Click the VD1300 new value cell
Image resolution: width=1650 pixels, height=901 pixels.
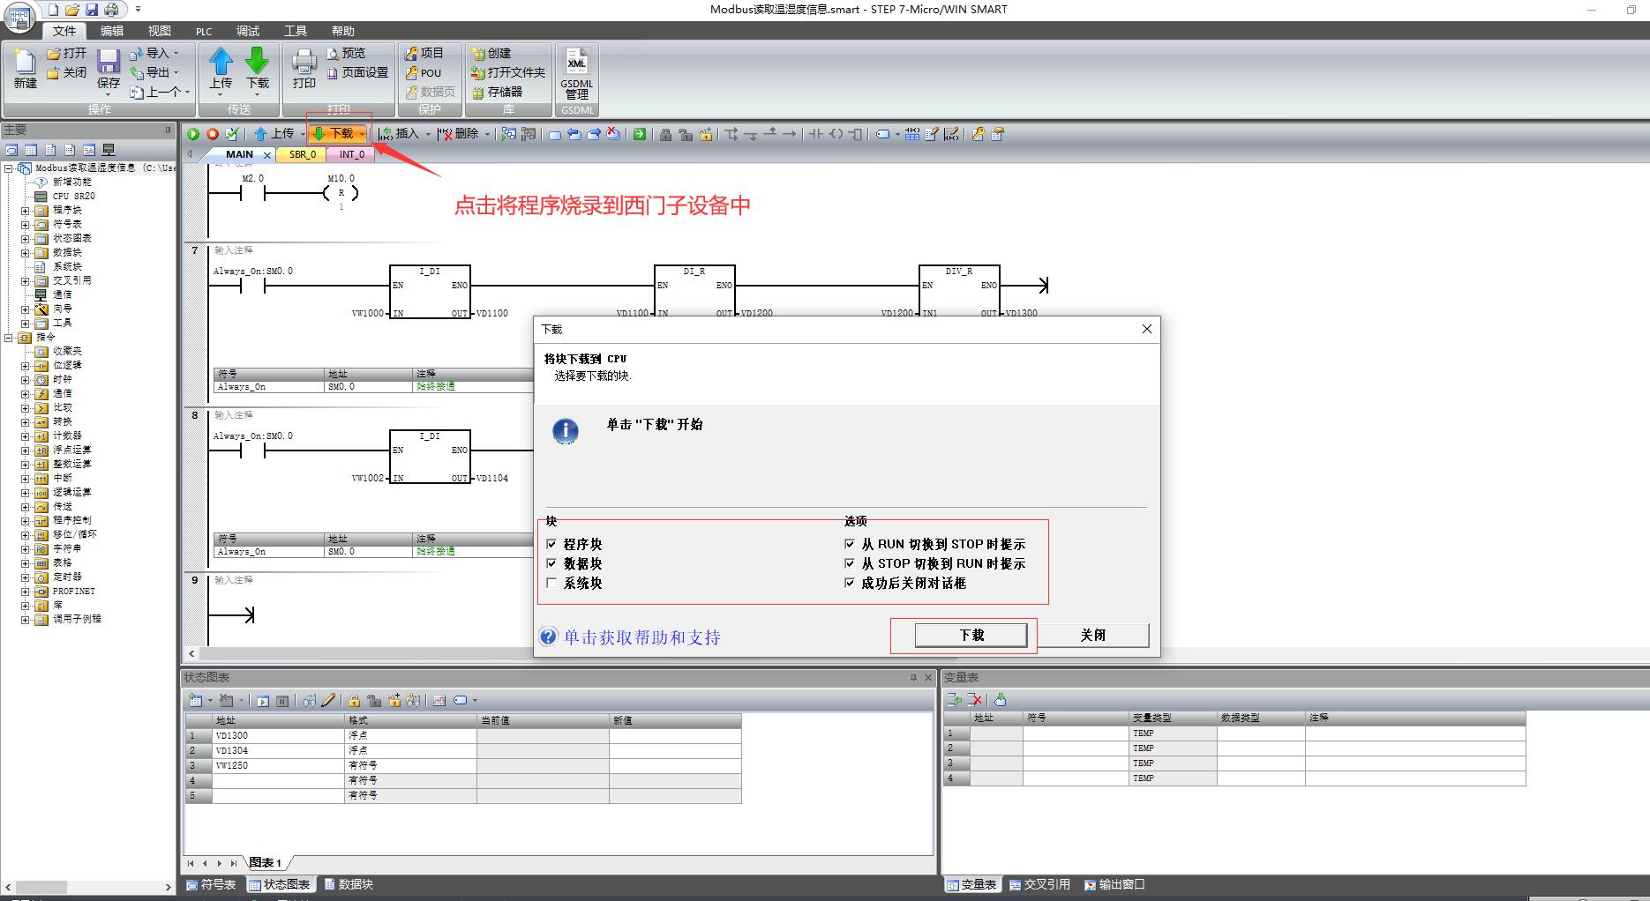[674, 735]
